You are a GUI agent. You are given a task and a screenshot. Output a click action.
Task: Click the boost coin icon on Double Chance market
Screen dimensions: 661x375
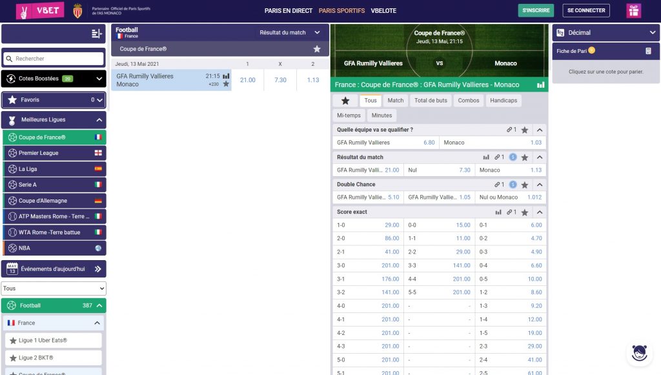click(x=513, y=184)
